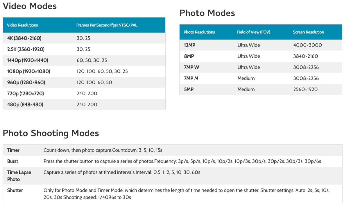Click the Photo Shooting Modes heading
Screen dimensions: 351x208
[51, 133]
